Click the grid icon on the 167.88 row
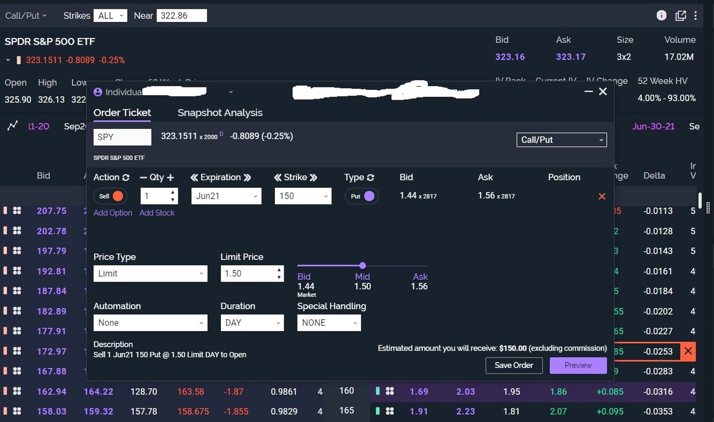Viewport: 714px width, 422px height. (x=17, y=371)
